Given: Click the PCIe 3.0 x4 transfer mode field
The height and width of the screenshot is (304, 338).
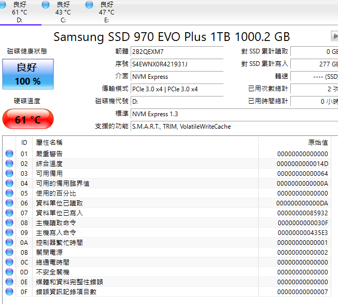Looking at the screenshot, I should 177,89.
